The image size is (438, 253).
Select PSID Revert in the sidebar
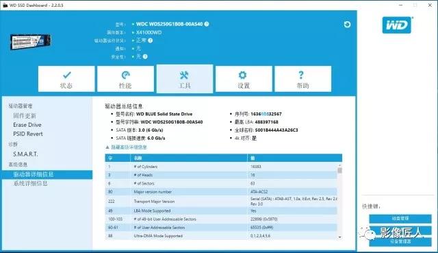coord(28,134)
